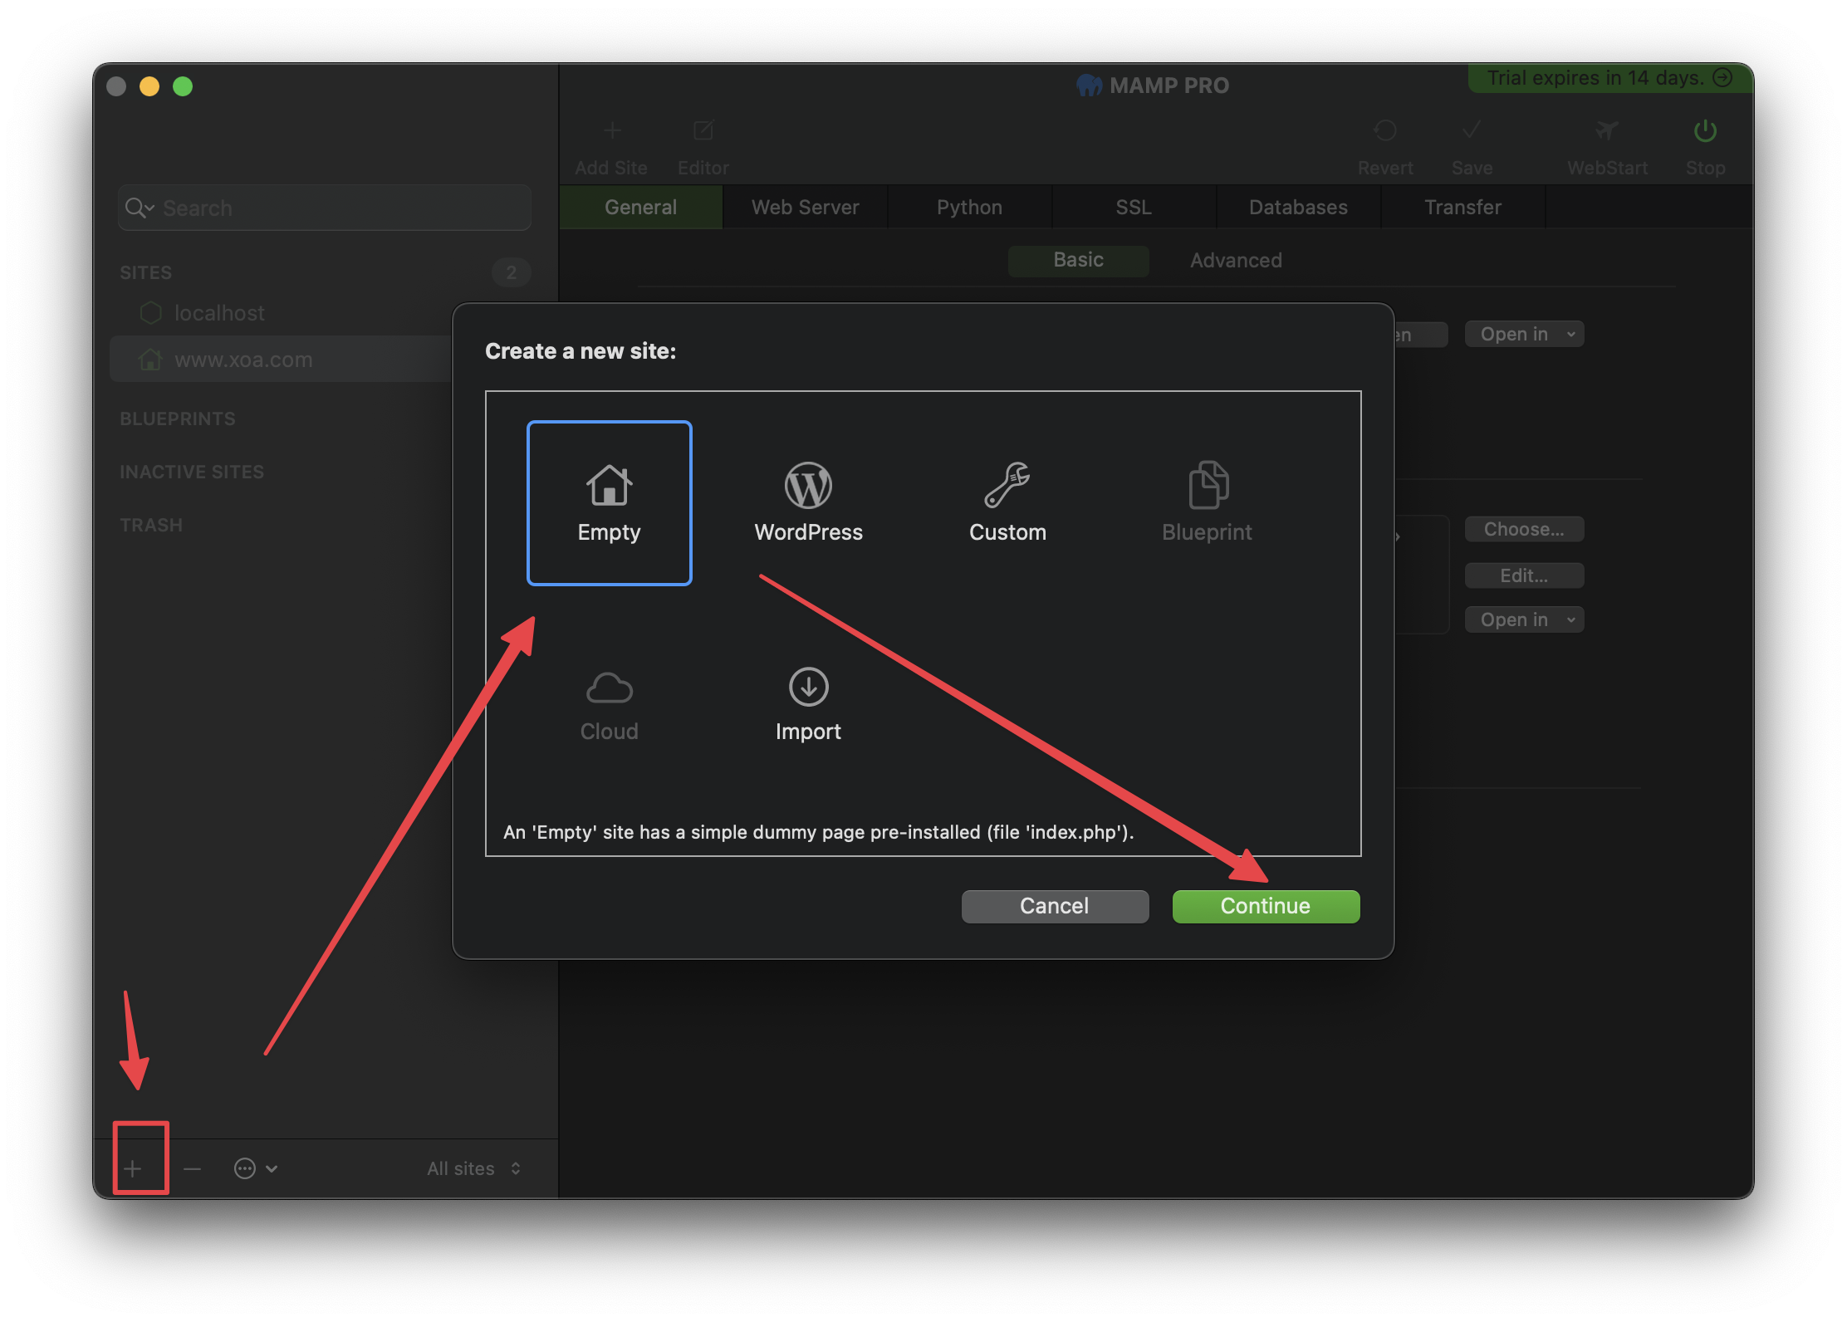1847x1322 pixels.
Task: Open the Databases tab
Action: [x=1298, y=207]
